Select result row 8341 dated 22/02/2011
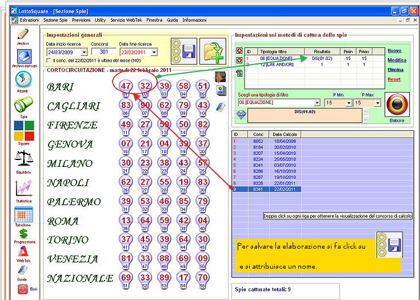Image resolution: width=420 pixels, height=300 pixels. [x=266, y=189]
